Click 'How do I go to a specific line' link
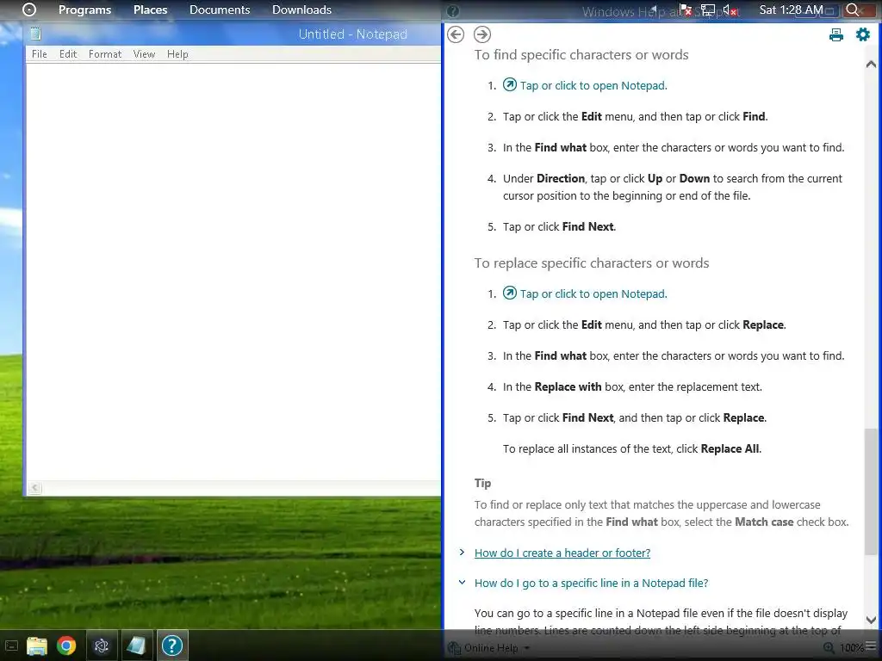Viewport: 882px width, 661px height. pos(591,583)
